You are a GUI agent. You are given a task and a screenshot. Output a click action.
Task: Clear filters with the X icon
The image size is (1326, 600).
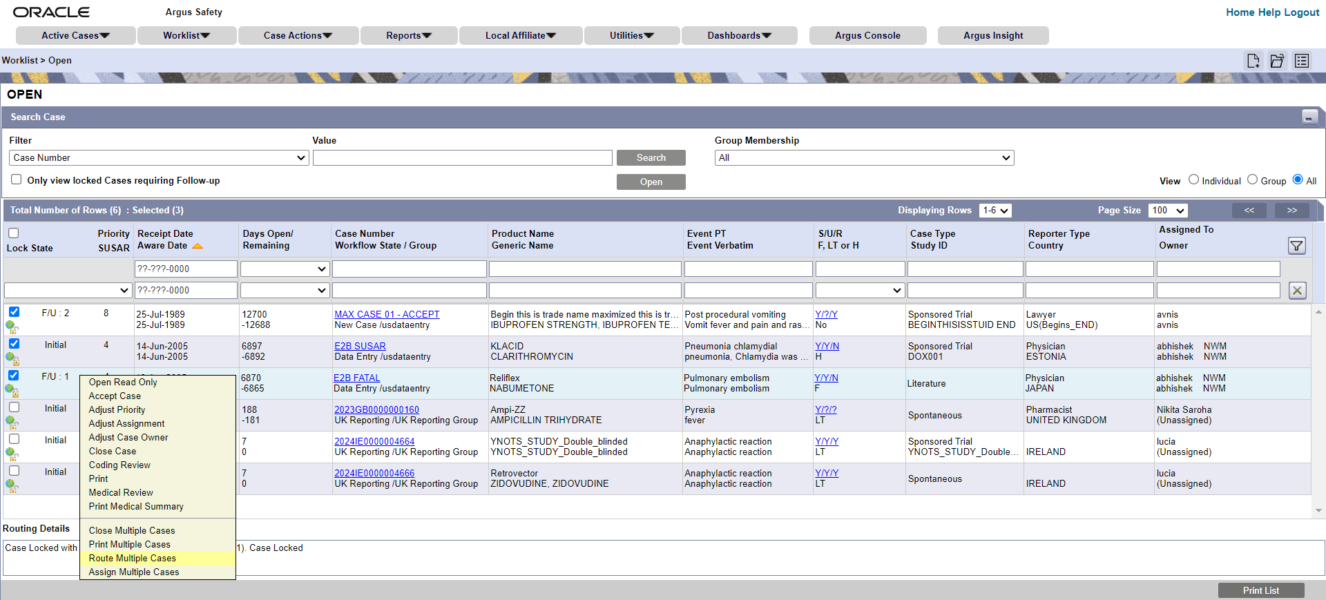(x=1298, y=291)
